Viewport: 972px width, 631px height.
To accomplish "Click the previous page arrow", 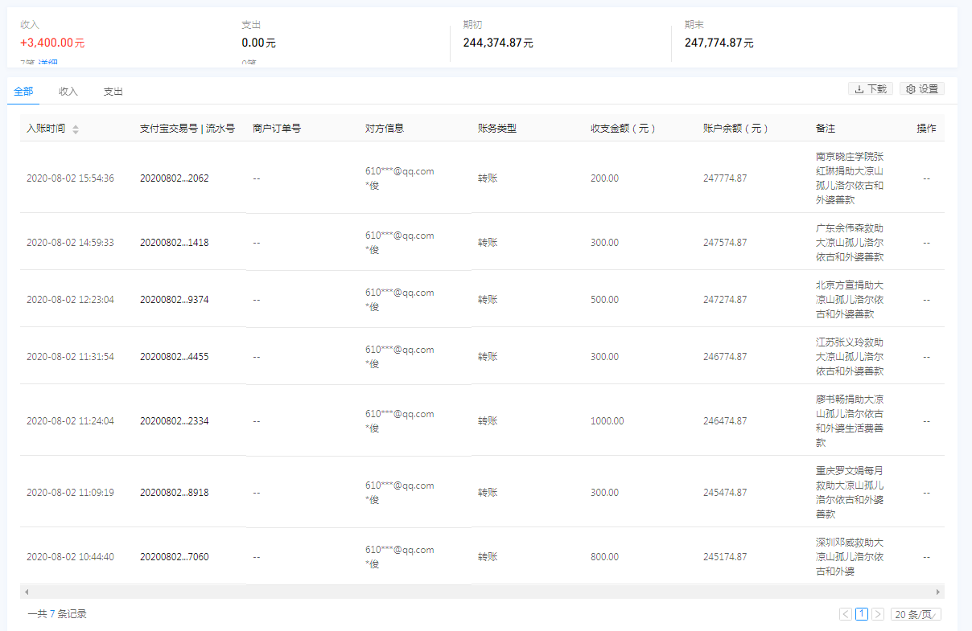I will pyautogui.click(x=846, y=614).
